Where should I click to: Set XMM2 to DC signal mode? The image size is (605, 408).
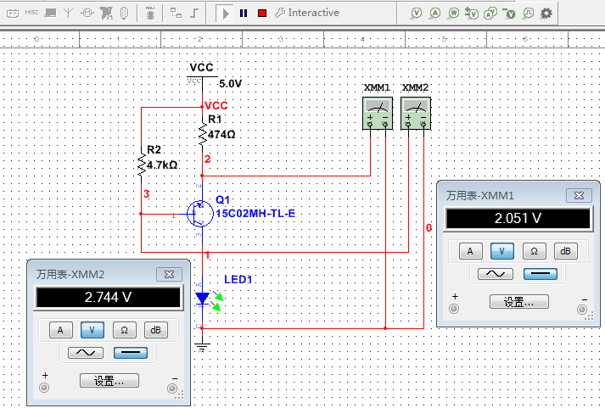click(x=131, y=353)
